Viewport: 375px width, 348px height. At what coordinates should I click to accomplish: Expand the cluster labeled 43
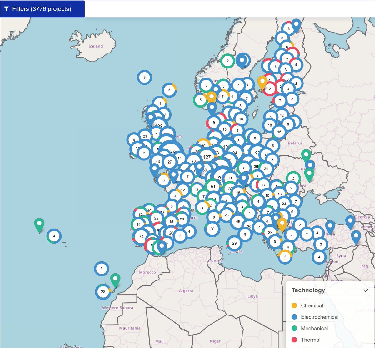pyautogui.click(x=158, y=162)
